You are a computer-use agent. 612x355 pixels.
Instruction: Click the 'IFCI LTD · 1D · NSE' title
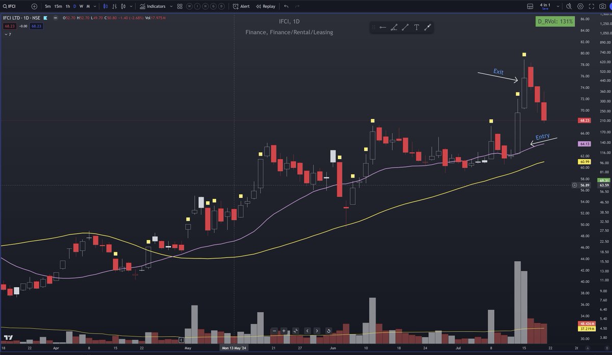click(21, 18)
